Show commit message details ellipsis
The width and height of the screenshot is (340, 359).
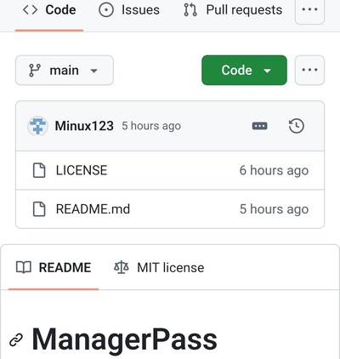click(x=259, y=126)
